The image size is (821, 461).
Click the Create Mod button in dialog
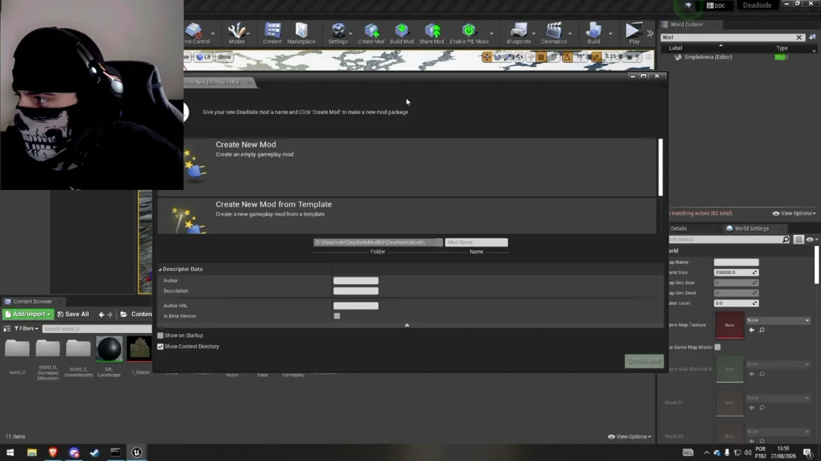tap(644, 361)
